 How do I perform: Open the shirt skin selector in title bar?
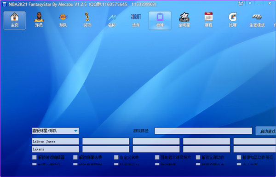241,3
